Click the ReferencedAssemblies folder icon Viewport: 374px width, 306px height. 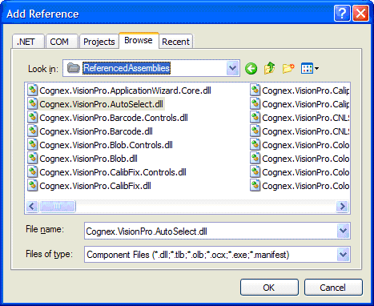(x=74, y=68)
